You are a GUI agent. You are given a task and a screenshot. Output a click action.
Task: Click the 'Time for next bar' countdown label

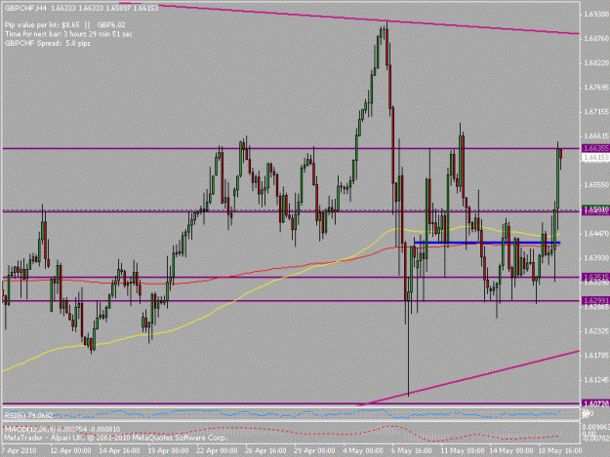click(68, 34)
